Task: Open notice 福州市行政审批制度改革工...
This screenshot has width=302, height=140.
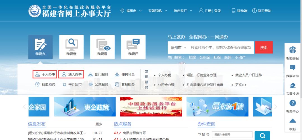Action: click(x=57, y=133)
